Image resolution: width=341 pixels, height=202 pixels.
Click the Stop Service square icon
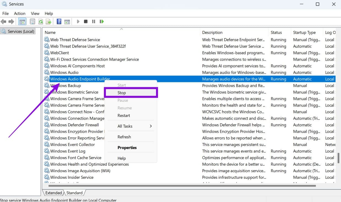click(86, 22)
